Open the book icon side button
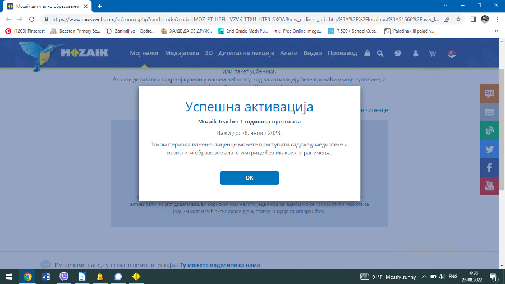 pos(489,112)
